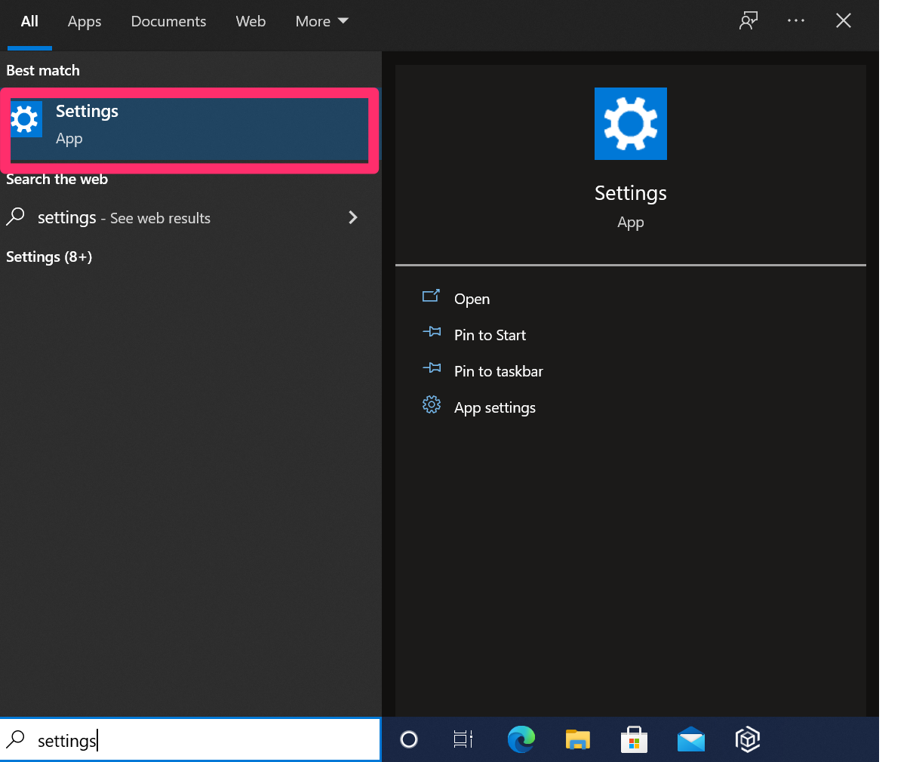Screen dimensions: 910x762
Task: Click the pin icon beside Pin to Start
Action: click(432, 331)
